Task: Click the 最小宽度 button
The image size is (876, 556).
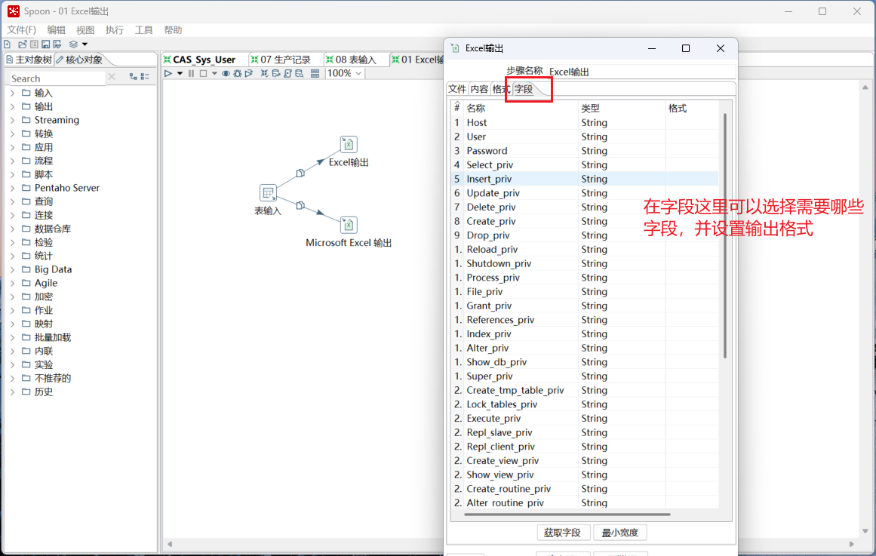Action: [619, 533]
